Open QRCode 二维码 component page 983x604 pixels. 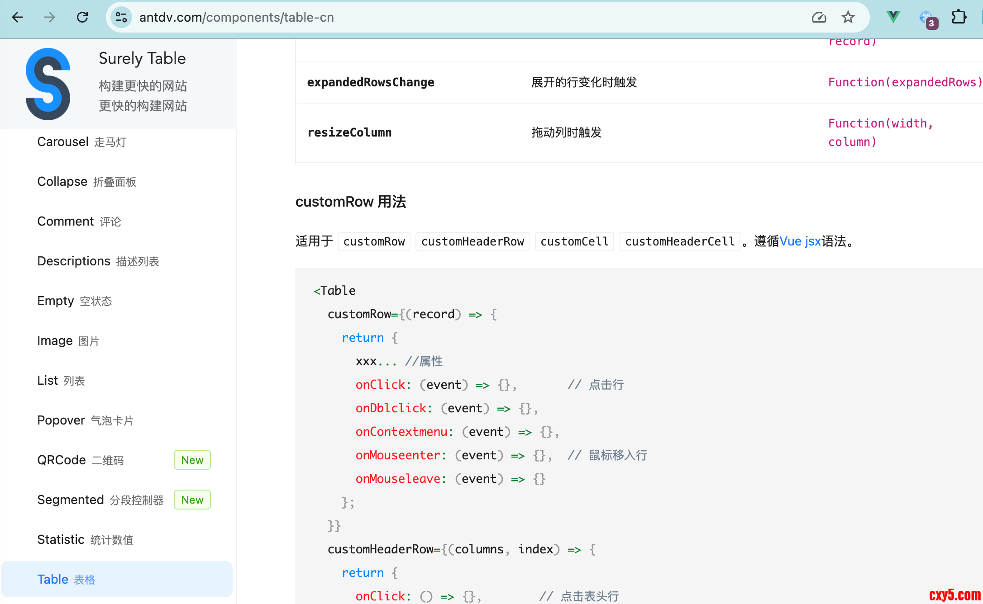click(80, 460)
